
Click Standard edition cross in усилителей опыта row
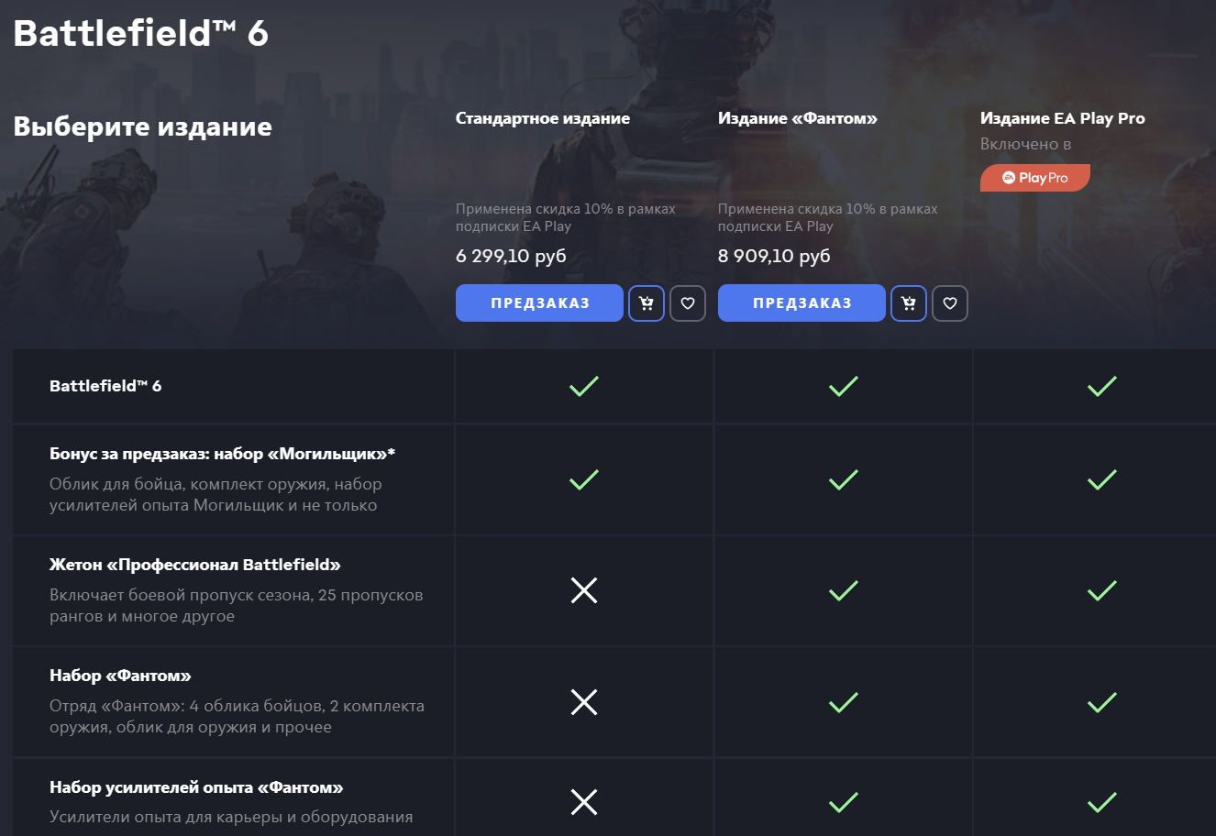tap(584, 802)
